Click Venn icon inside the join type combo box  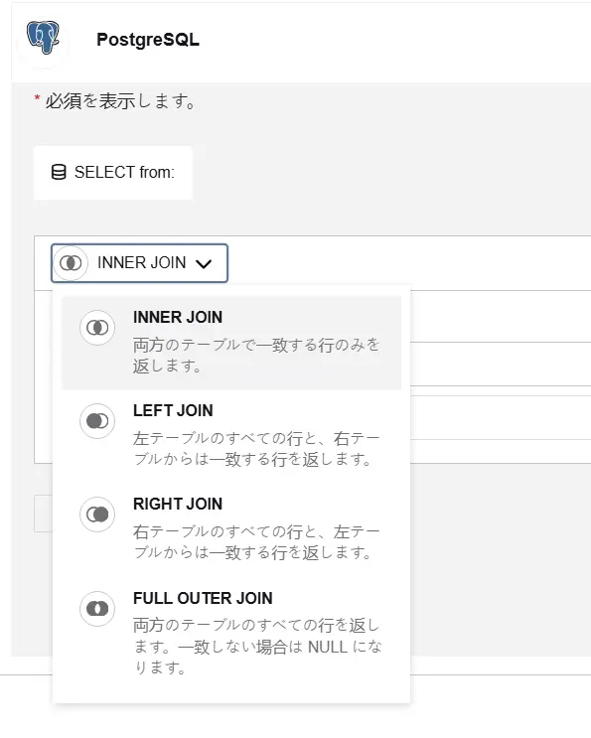coord(71,263)
